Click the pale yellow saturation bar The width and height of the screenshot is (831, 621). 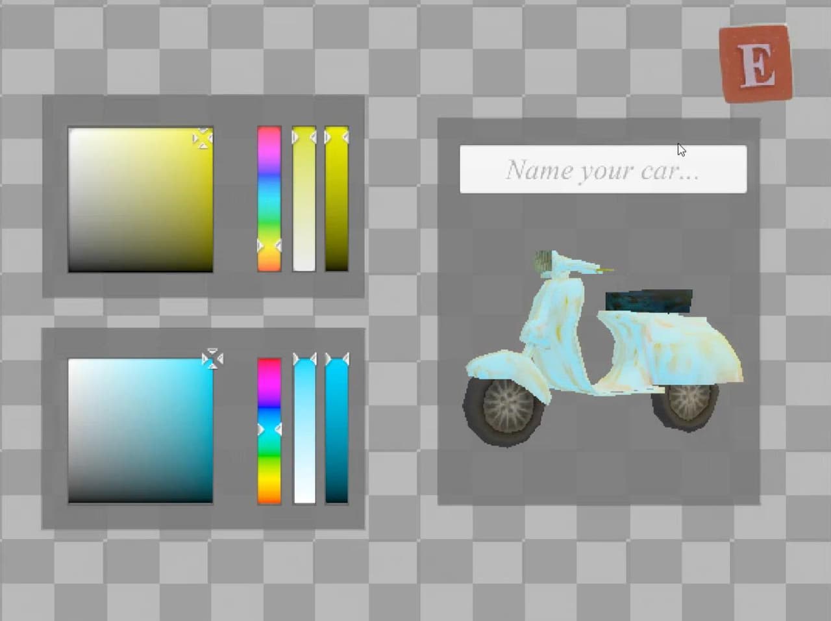(x=304, y=199)
